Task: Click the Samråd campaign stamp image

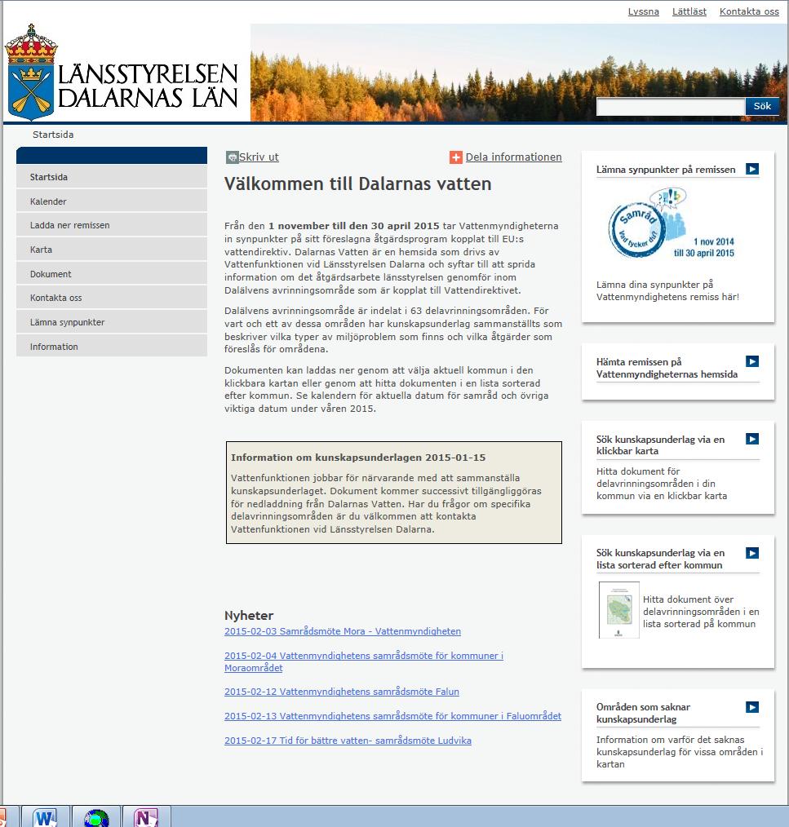Action: 672,223
